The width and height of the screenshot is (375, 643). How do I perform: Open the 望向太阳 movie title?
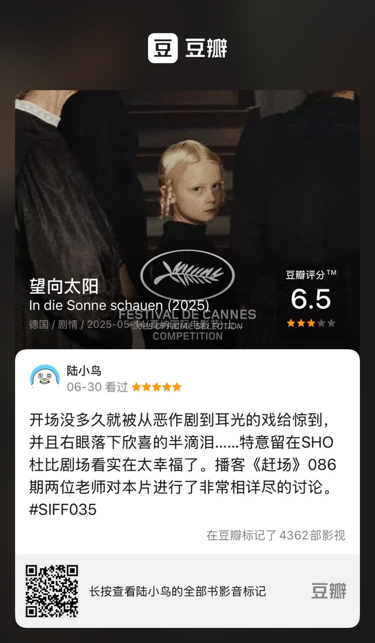point(64,286)
